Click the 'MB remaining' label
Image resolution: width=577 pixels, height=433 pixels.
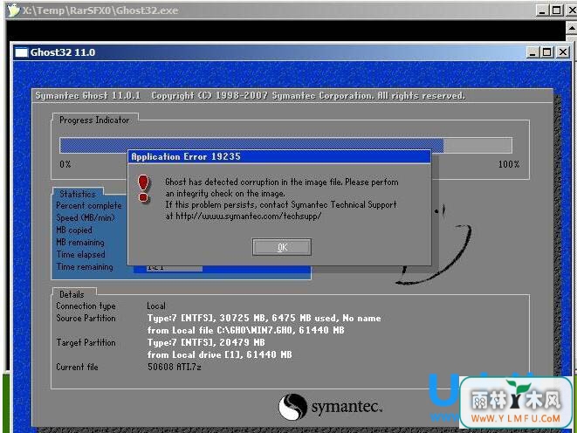point(80,243)
